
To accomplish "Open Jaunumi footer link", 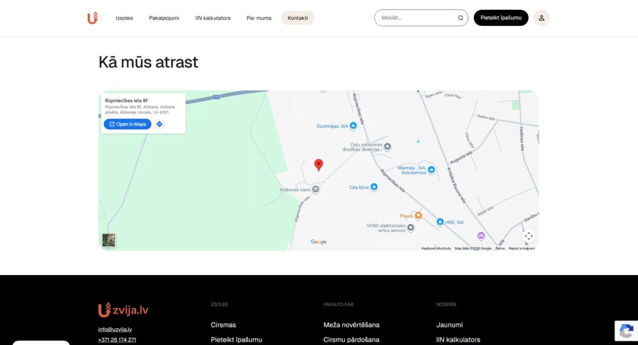I will coord(450,325).
